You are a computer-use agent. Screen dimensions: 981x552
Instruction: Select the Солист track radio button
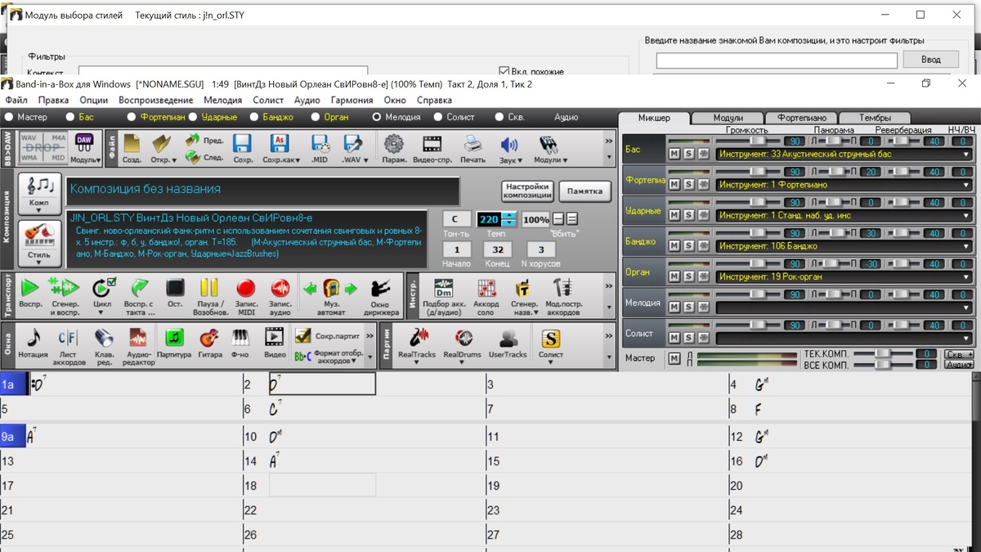tap(438, 117)
